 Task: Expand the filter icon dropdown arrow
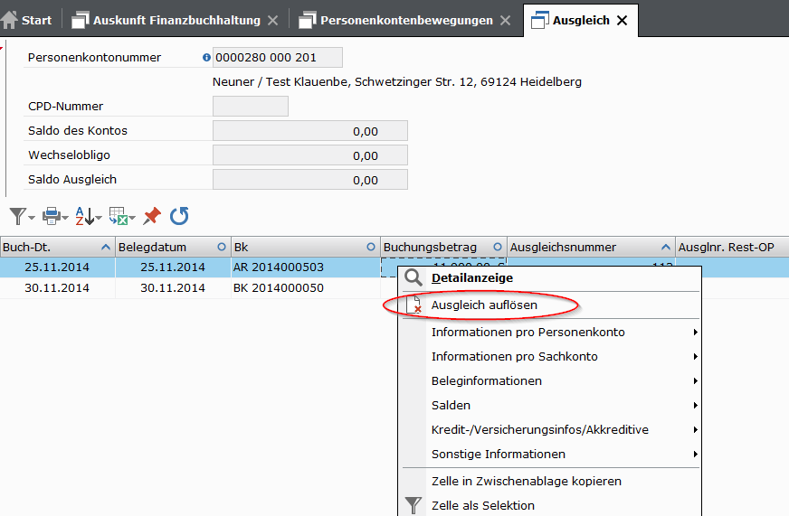click(32, 218)
